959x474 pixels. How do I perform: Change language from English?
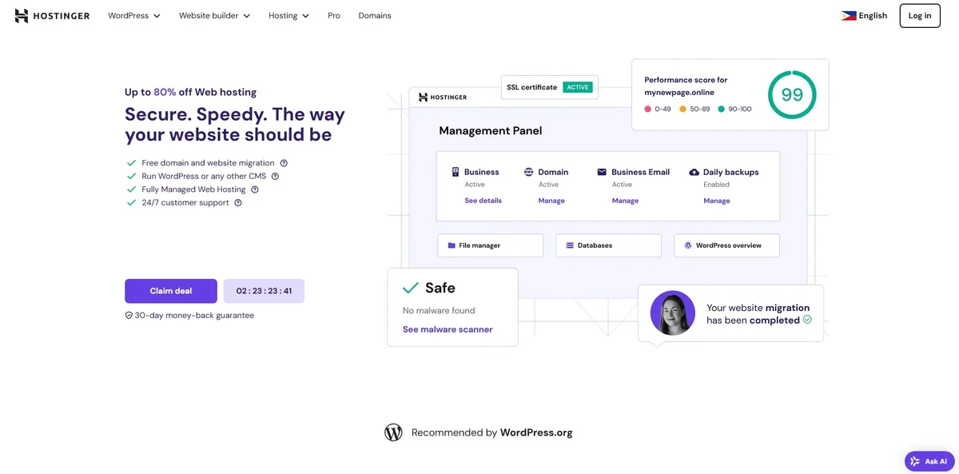click(864, 16)
